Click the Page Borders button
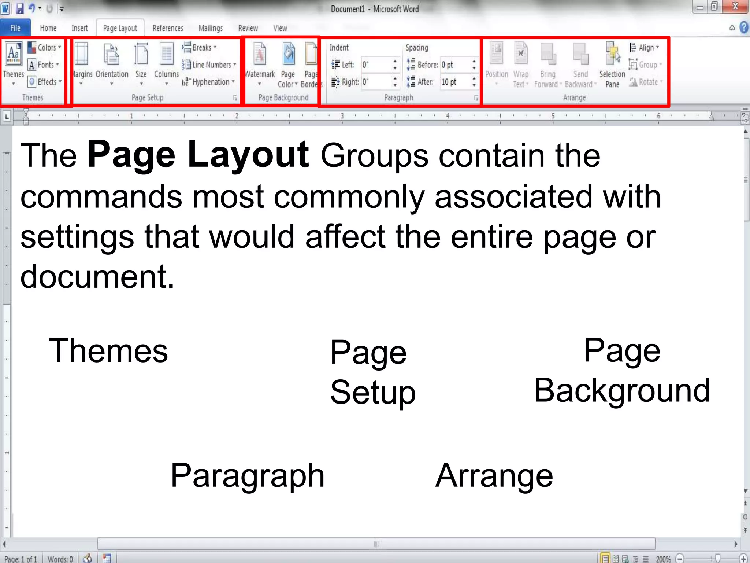 click(311, 65)
